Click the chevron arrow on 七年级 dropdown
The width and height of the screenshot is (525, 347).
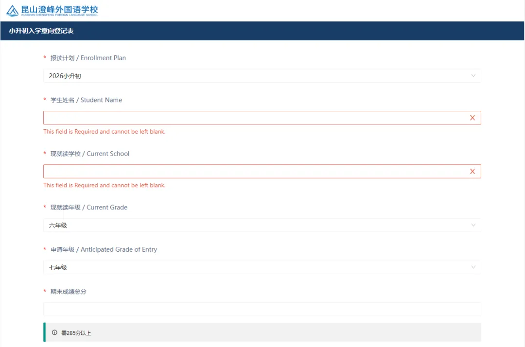click(473, 267)
